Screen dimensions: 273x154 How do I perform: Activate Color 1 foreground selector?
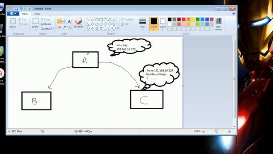click(154, 24)
